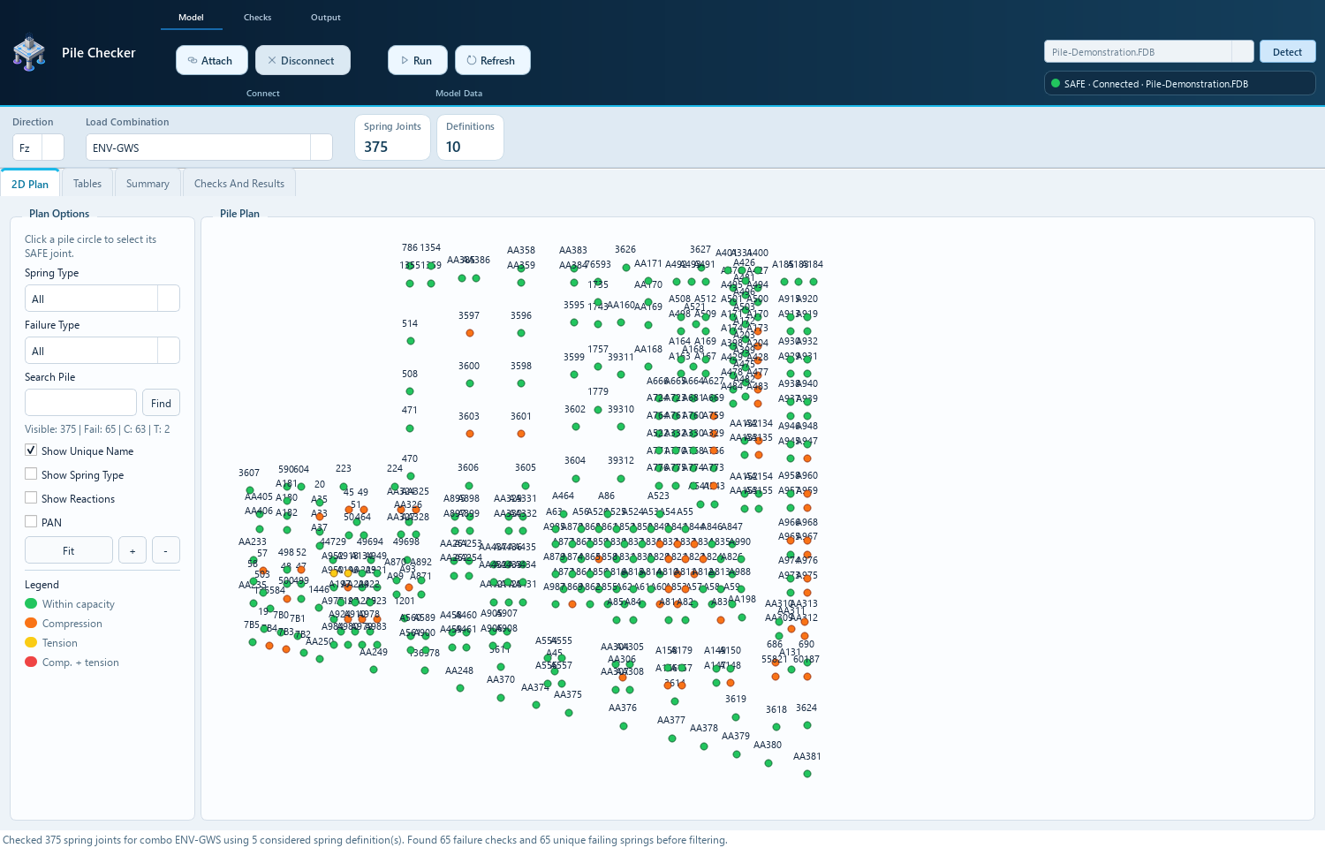Open the Checks ribbon tab

[258, 17]
